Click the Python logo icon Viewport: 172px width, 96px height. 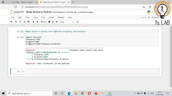(149, 12)
